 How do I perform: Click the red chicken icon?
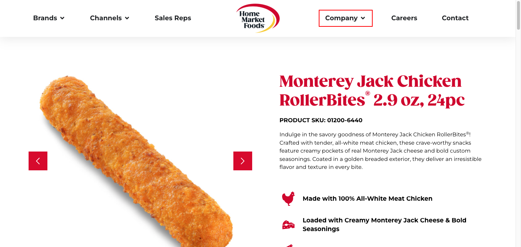click(x=288, y=199)
